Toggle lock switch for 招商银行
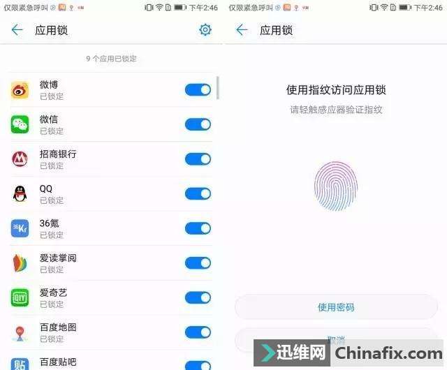447x370 pixels. (198, 159)
